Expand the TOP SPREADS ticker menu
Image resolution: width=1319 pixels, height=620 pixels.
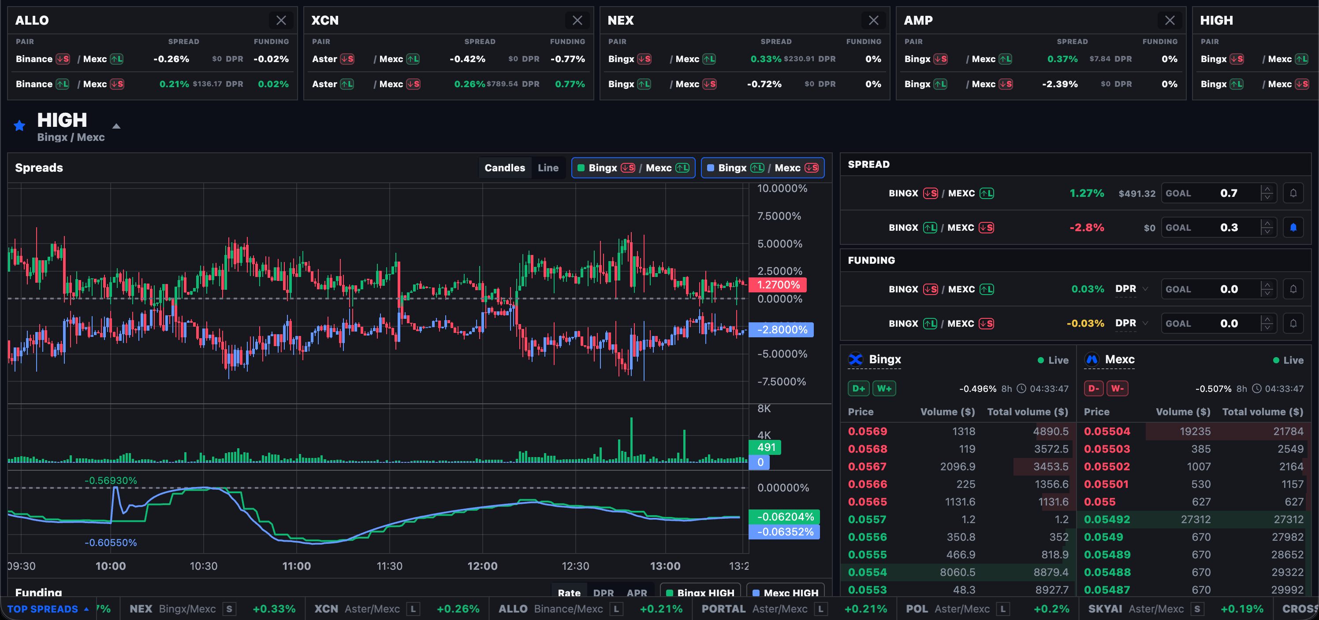(48, 609)
